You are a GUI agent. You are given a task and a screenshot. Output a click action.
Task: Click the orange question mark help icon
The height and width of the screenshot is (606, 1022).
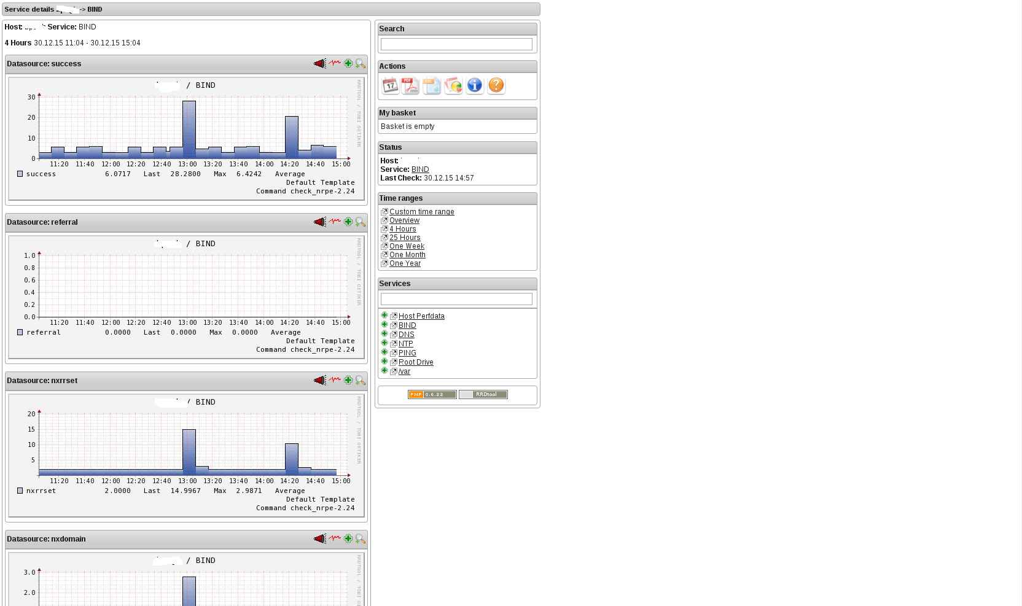click(496, 86)
